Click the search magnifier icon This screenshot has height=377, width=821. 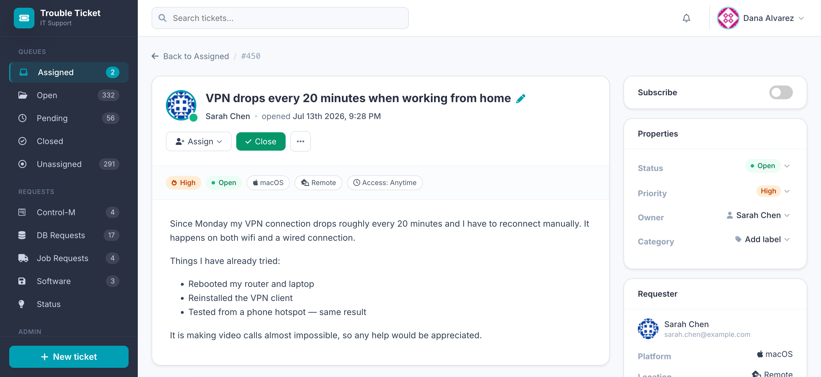tap(162, 18)
